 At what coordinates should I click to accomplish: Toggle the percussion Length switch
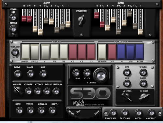click(102, 52)
